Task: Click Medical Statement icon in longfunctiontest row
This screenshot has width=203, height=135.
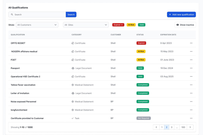Action: tap(73, 110)
